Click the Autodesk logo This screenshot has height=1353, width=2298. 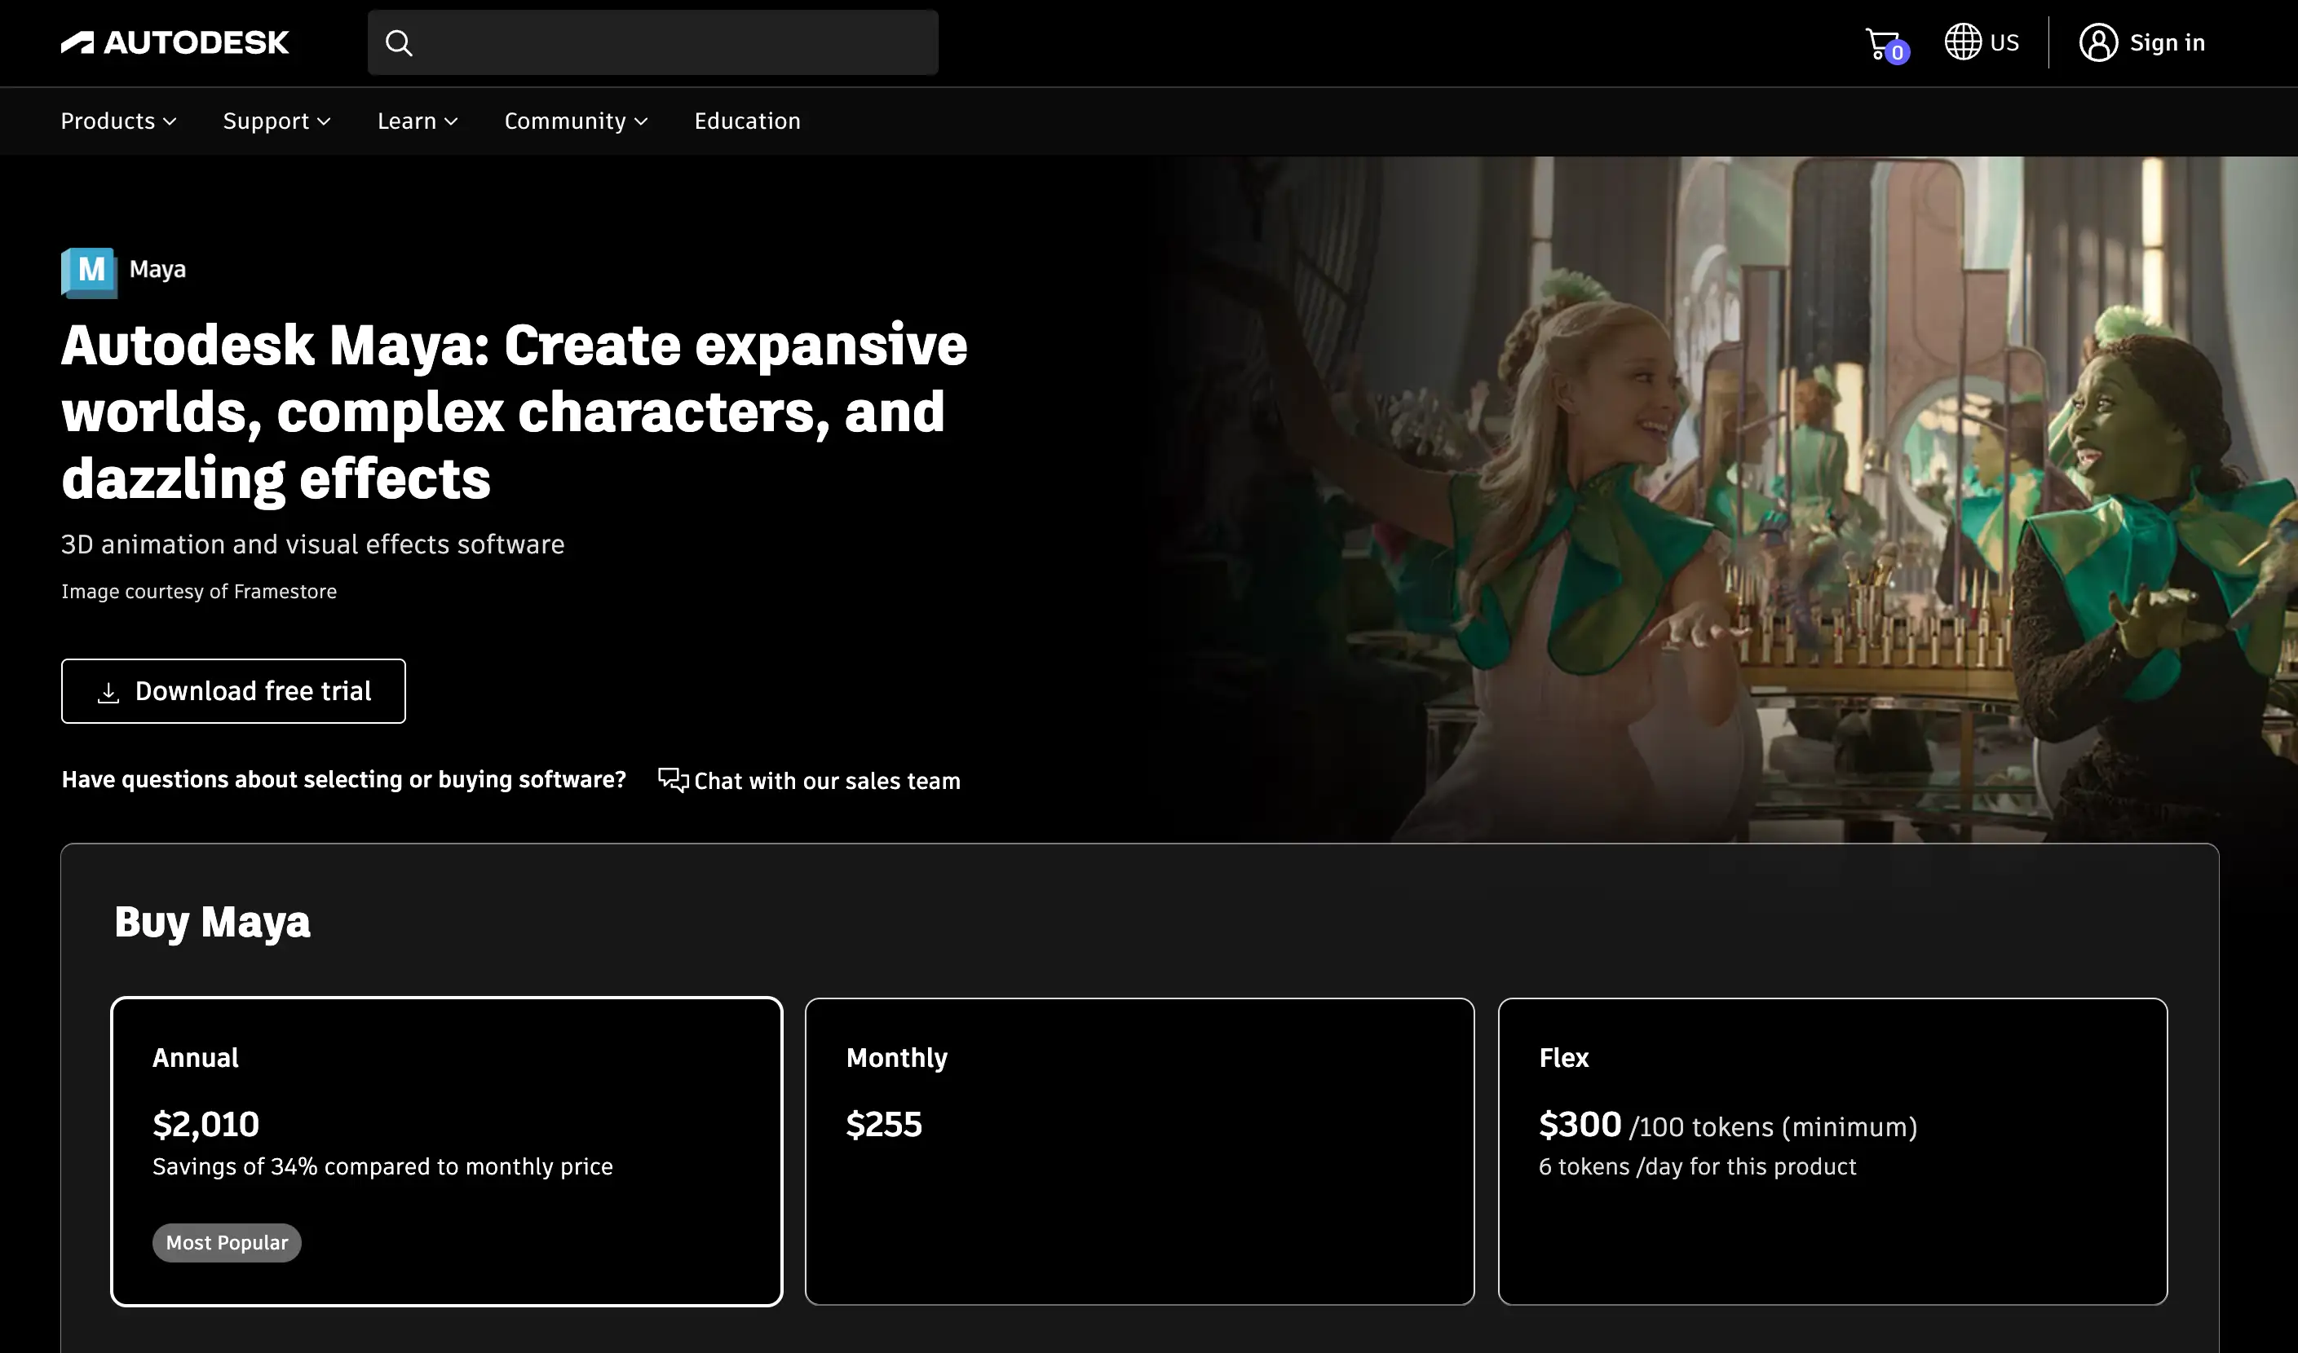tap(175, 43)
